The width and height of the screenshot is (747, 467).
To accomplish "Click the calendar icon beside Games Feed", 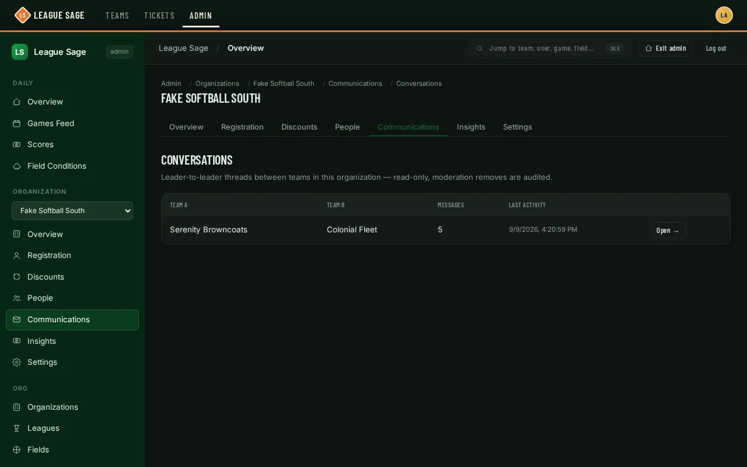I will (x=17, y=124).
